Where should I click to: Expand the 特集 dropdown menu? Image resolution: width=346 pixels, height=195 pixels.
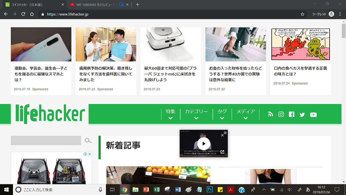170,114
